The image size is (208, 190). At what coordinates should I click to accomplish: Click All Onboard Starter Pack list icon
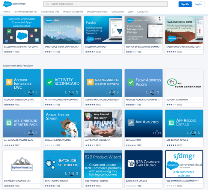(9, 123)
